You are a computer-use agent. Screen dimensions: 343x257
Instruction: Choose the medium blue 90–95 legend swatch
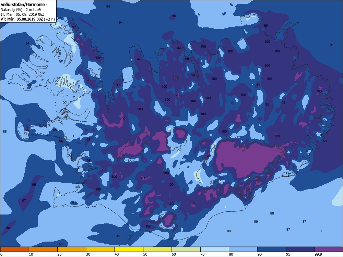pyautogui.click(x=272, y=249)
